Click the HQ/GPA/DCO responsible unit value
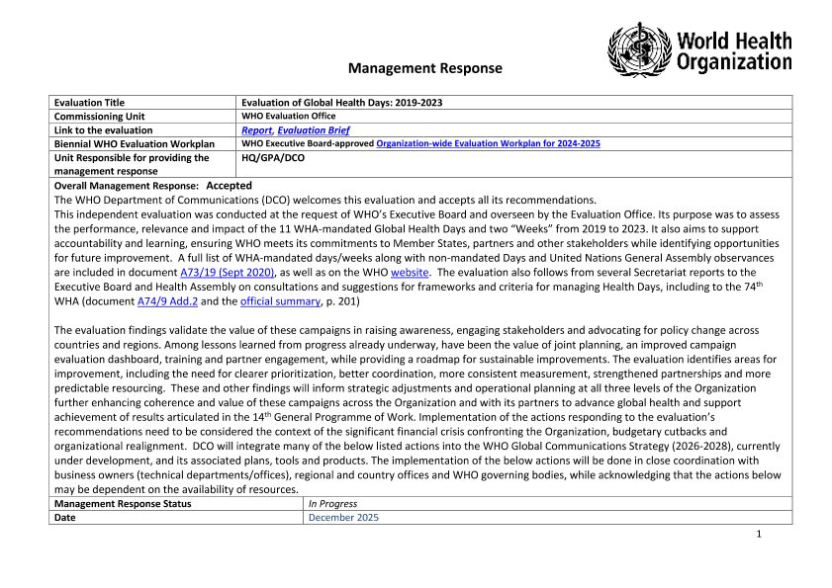Screen dimensions: 832x588 tap(266, 157)
